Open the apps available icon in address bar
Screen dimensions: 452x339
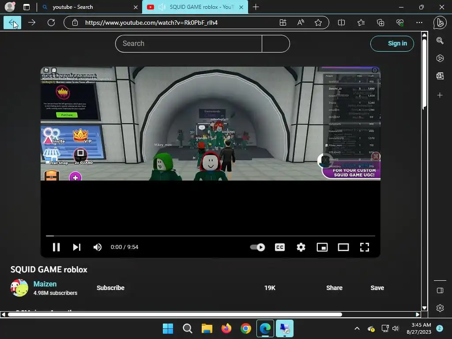tap(283, 23)
